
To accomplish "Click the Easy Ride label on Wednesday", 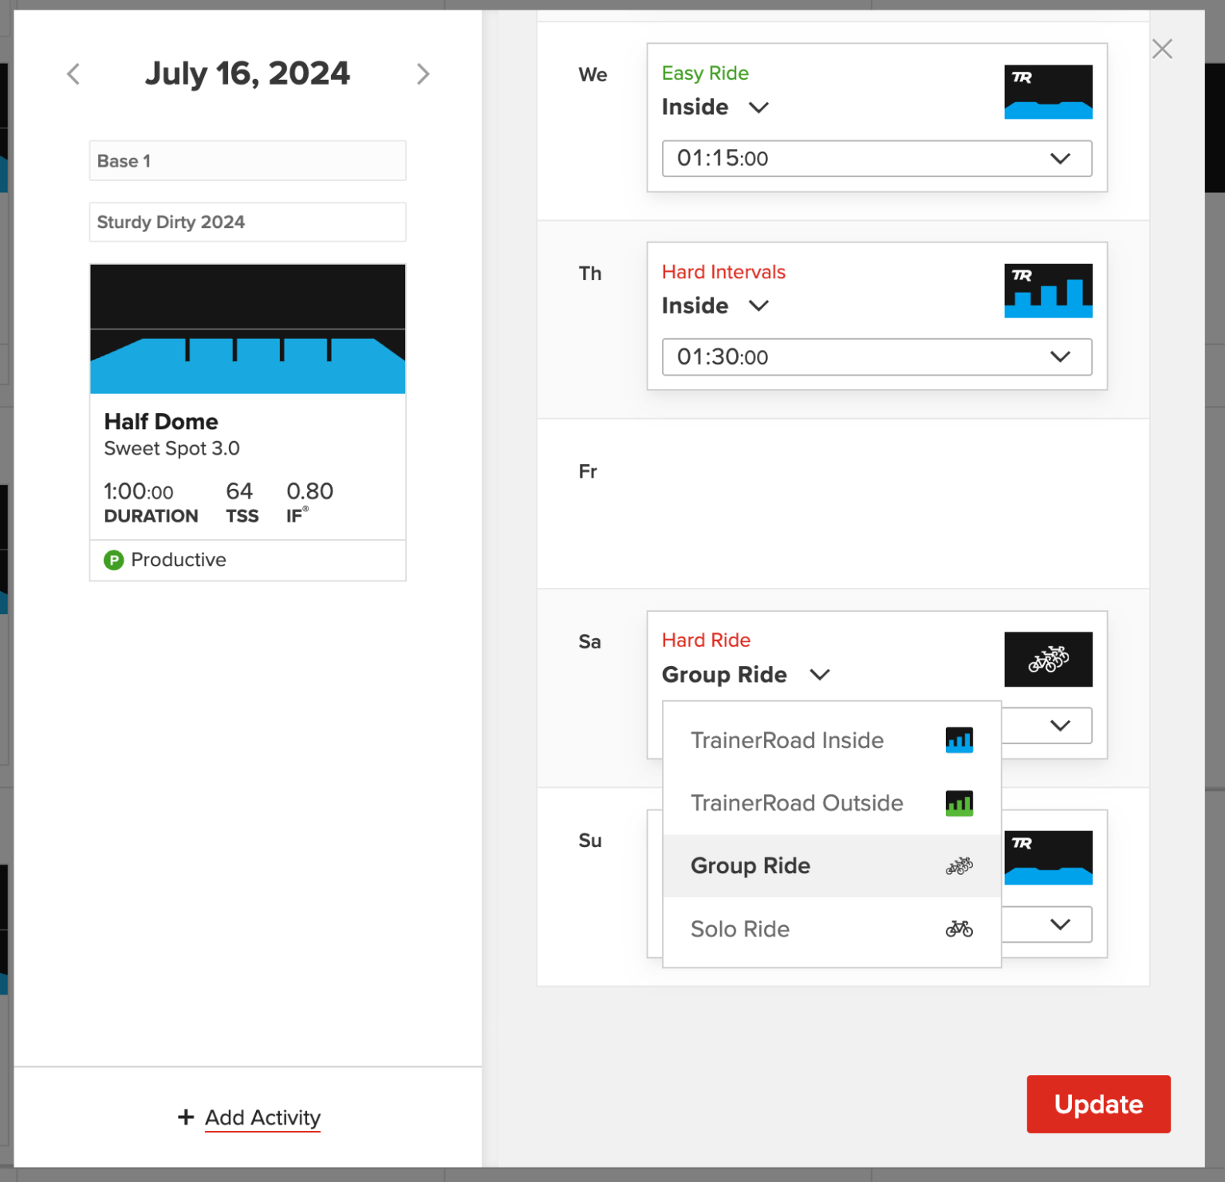I will pyautogui.click(x=705, y=73).
